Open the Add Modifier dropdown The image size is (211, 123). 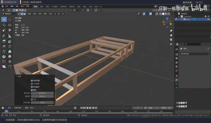click(195, 54)
